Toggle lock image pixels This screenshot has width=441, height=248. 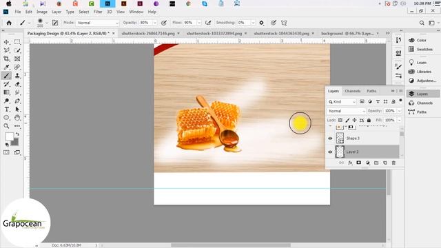tap(347, 120)
